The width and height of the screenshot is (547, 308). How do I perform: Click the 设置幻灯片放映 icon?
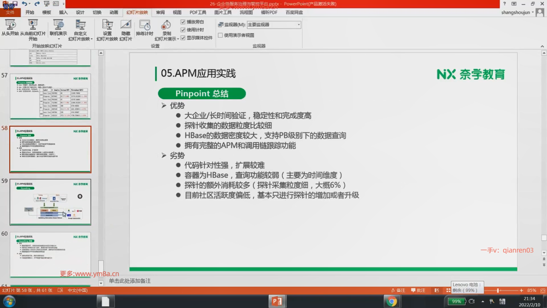tap(107, 25)
